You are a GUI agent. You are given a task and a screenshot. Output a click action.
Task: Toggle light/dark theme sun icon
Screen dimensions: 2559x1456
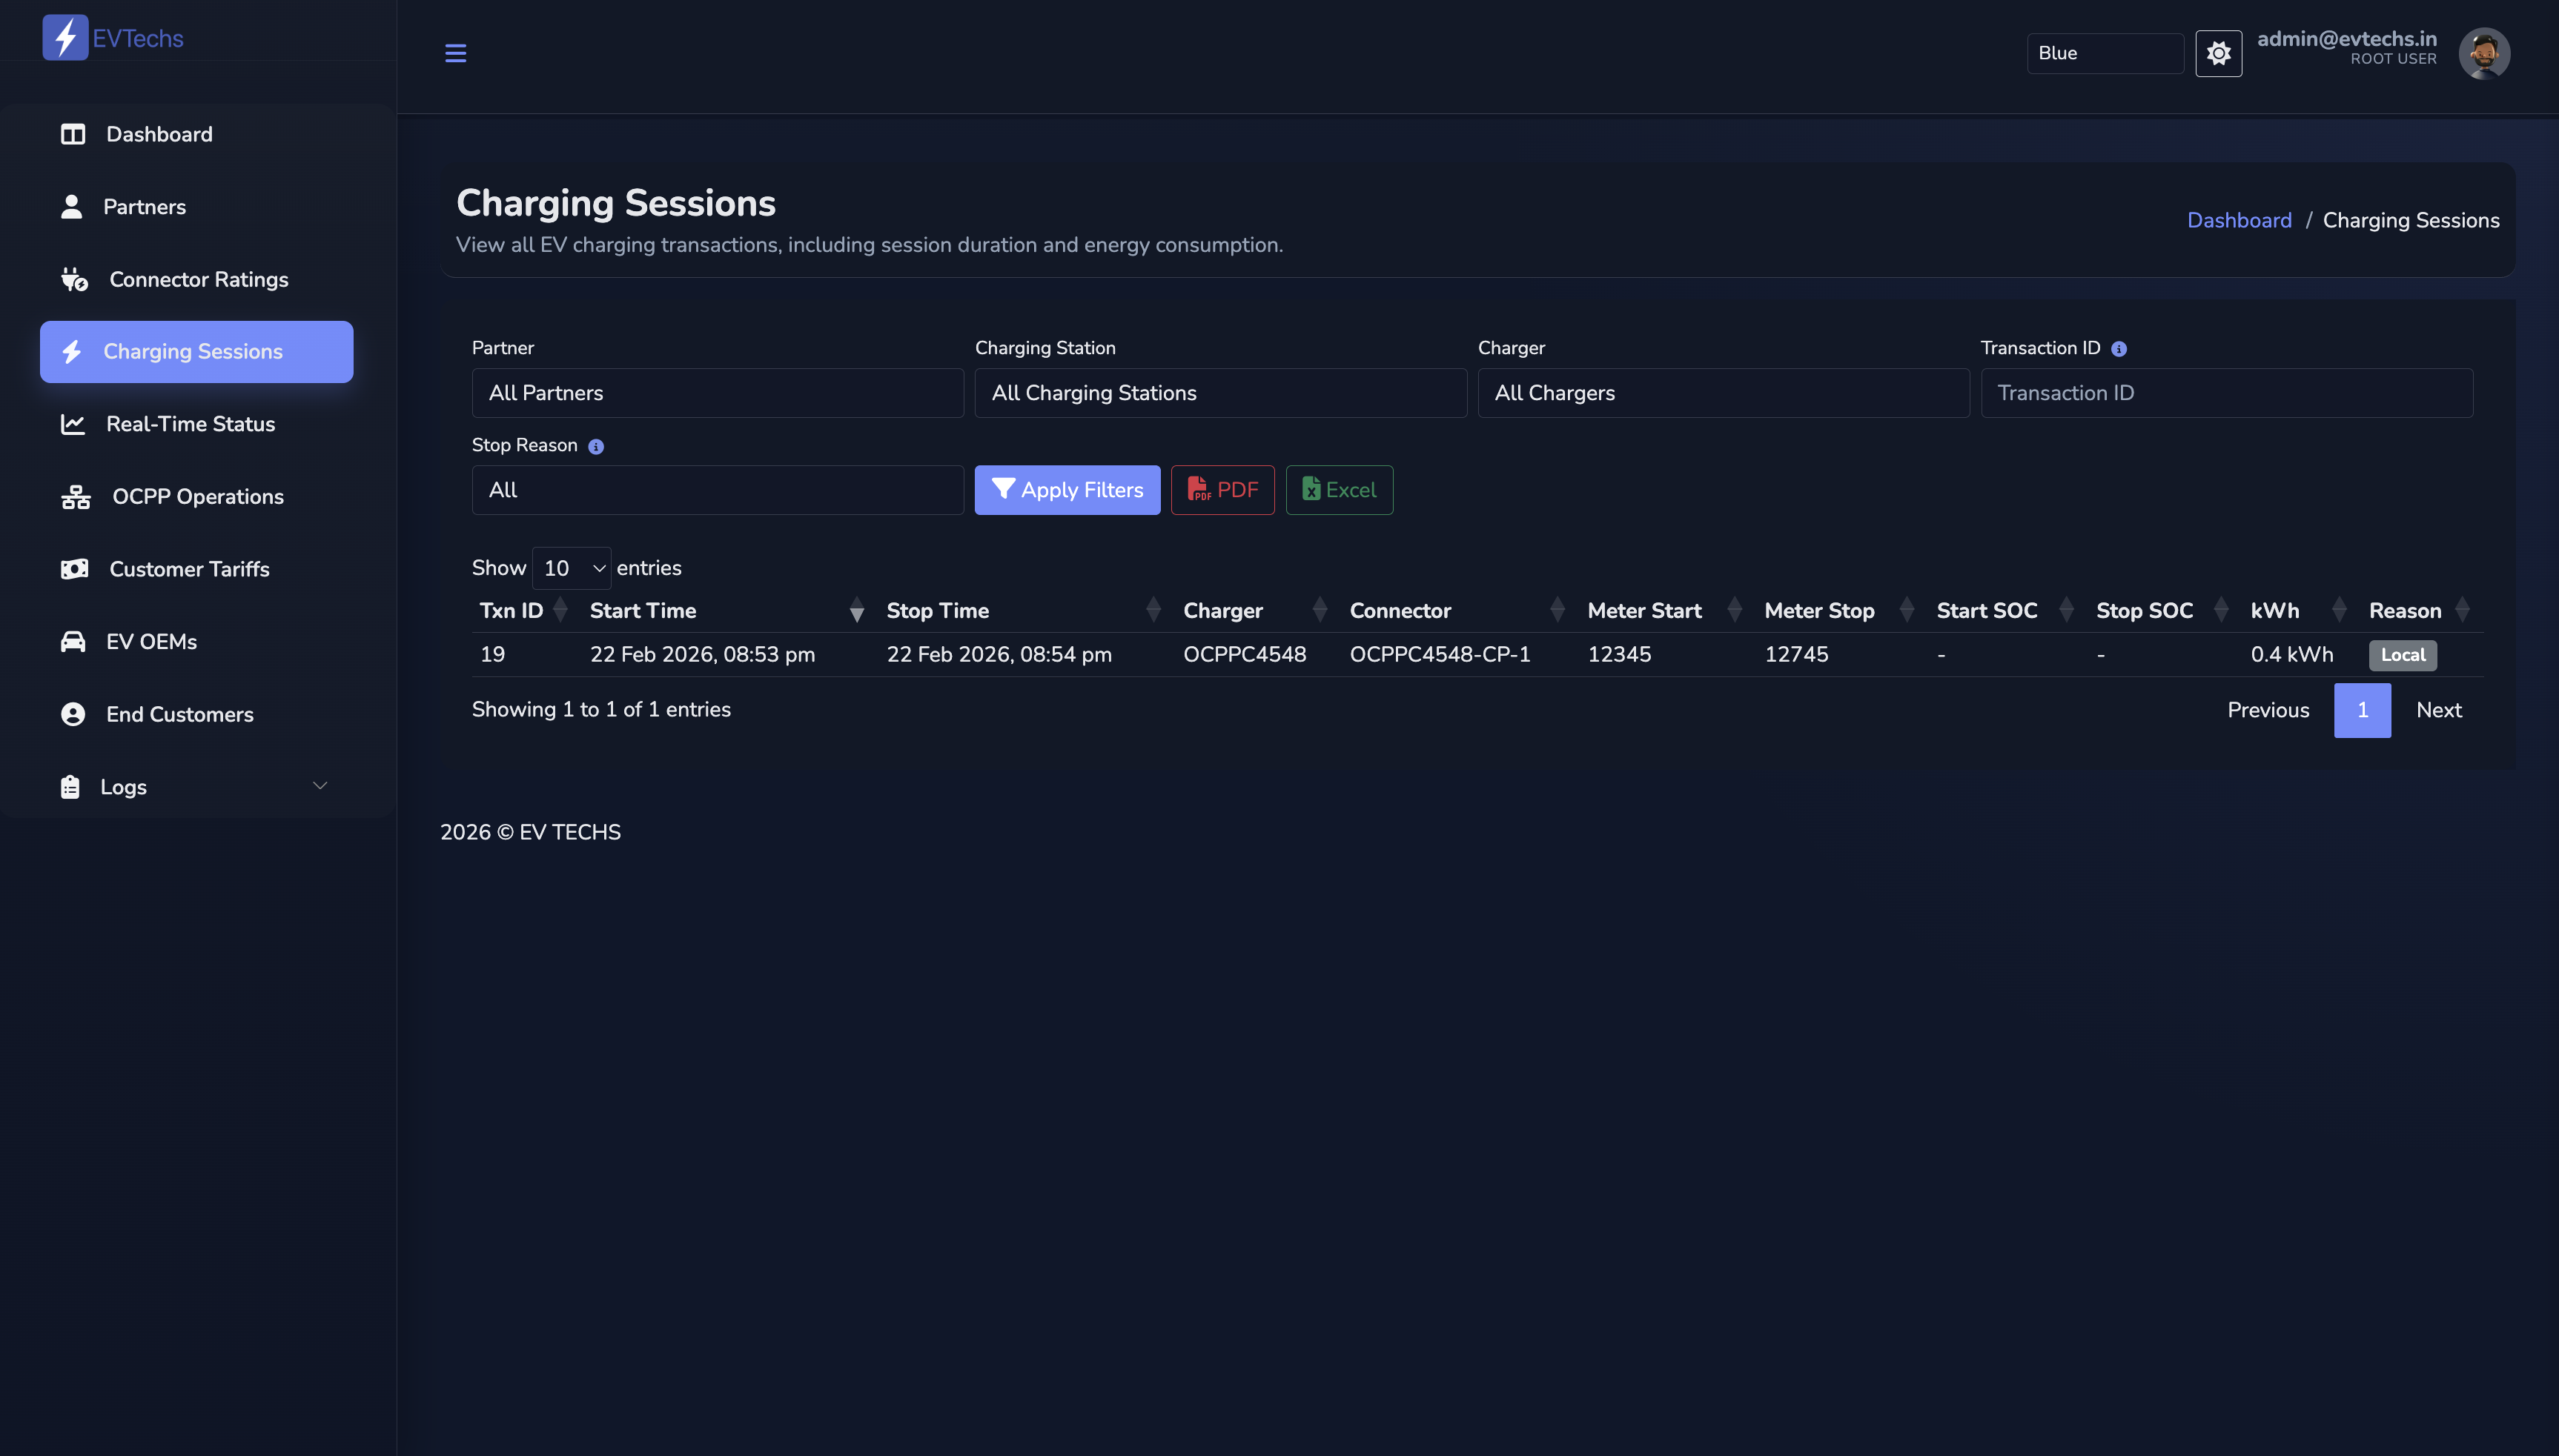(x=2218, y=53)
